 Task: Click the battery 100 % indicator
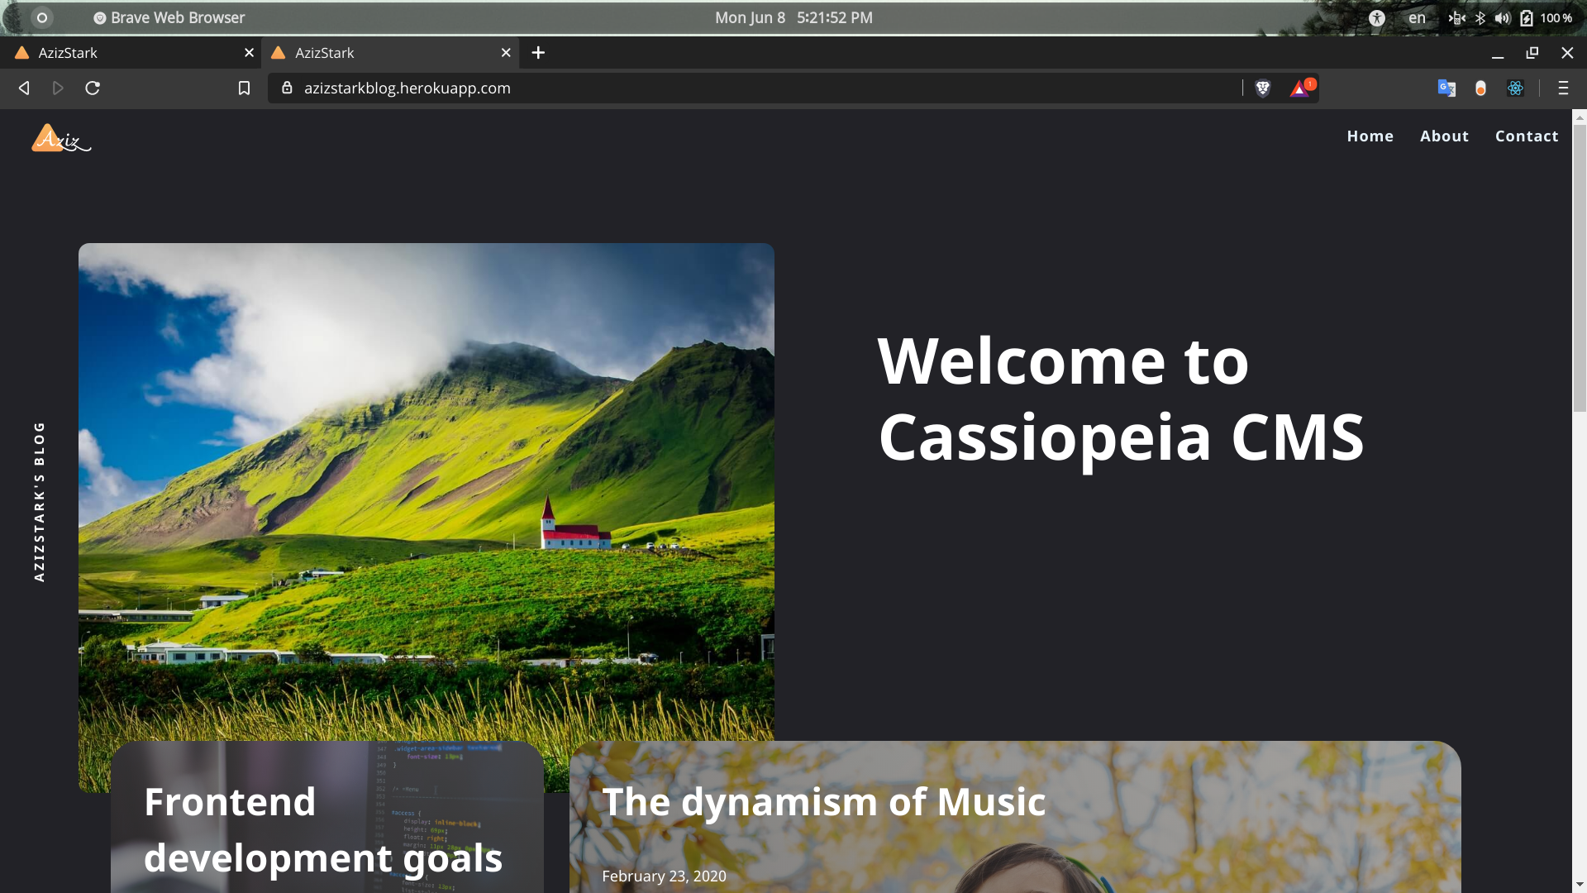pyautogui.click(x=1546, y=17)
